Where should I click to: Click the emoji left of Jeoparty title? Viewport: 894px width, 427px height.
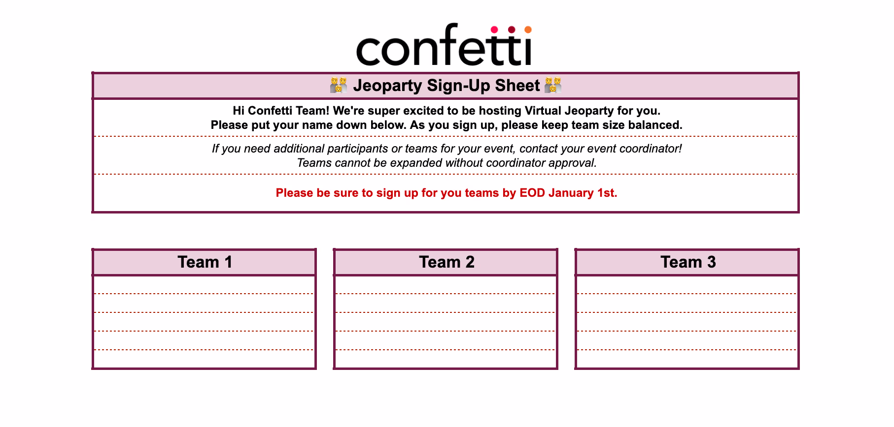coord(339,85)
